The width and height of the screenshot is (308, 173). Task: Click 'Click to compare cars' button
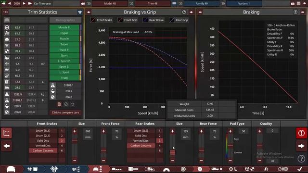point(65,112)
